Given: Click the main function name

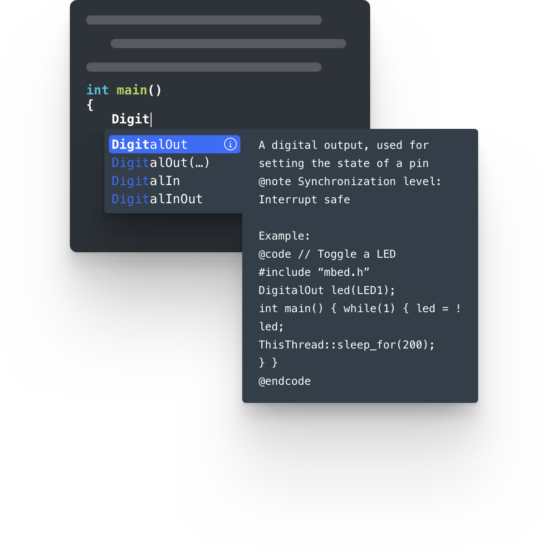Looking at the screenshot, I should [132, 90].
